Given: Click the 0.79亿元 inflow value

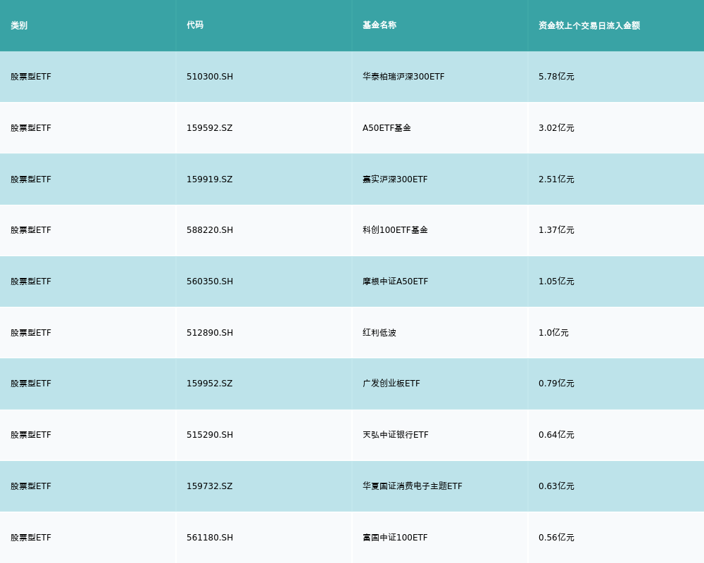Looking at the screenshot, I should (x=556, y=384).
